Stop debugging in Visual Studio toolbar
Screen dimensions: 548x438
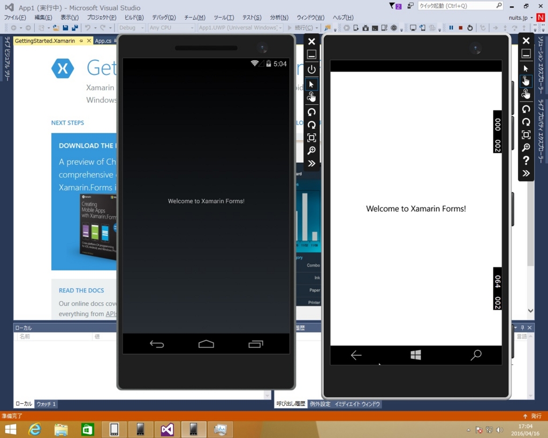(x=461, y=28)
